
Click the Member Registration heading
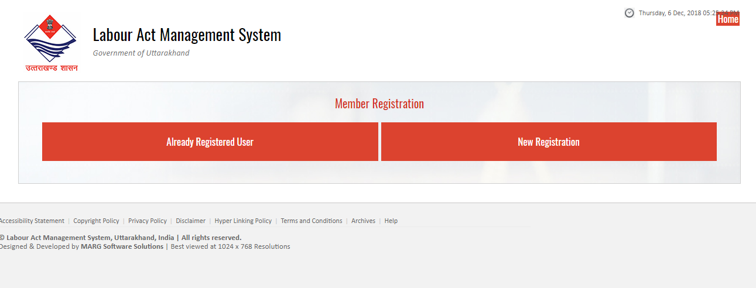379,104
